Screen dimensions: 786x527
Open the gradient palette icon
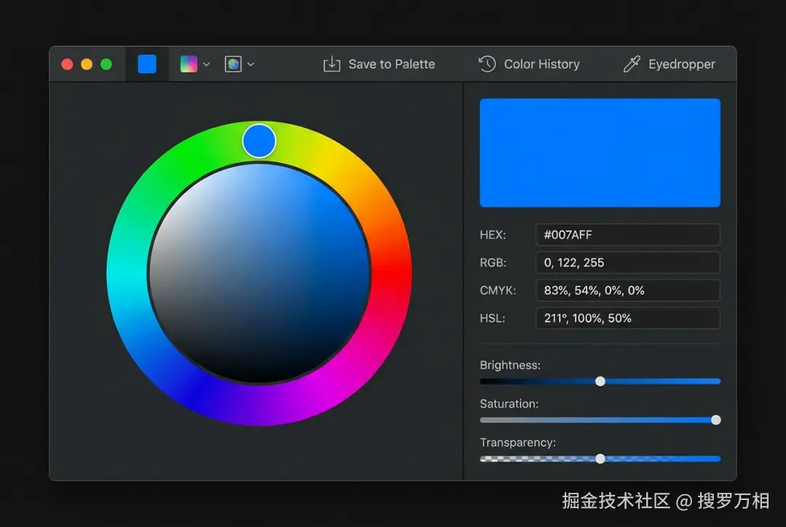click(188, 64)
